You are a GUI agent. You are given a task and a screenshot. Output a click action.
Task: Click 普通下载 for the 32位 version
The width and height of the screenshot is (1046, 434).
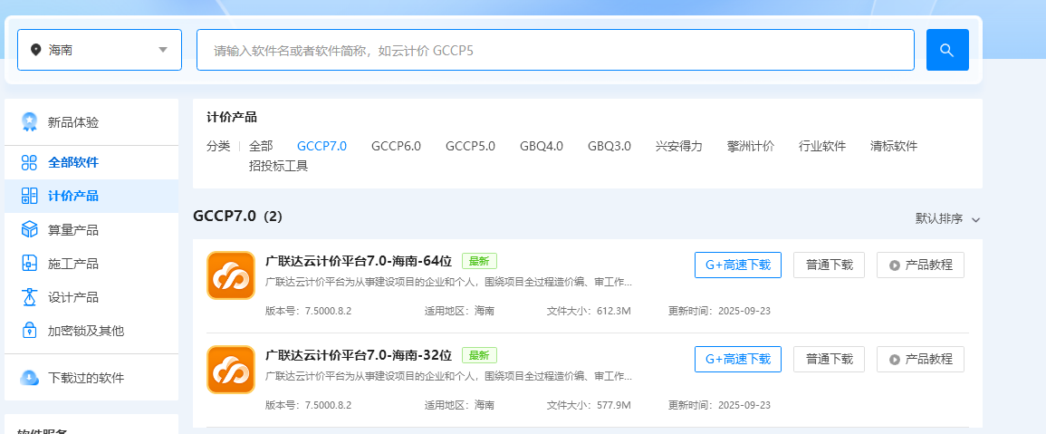(x=830, y=359)
